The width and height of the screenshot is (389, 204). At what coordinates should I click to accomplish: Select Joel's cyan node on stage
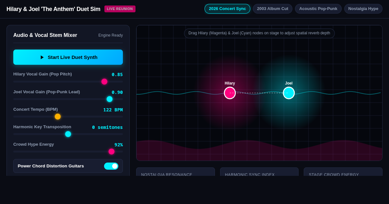(289, 93)
